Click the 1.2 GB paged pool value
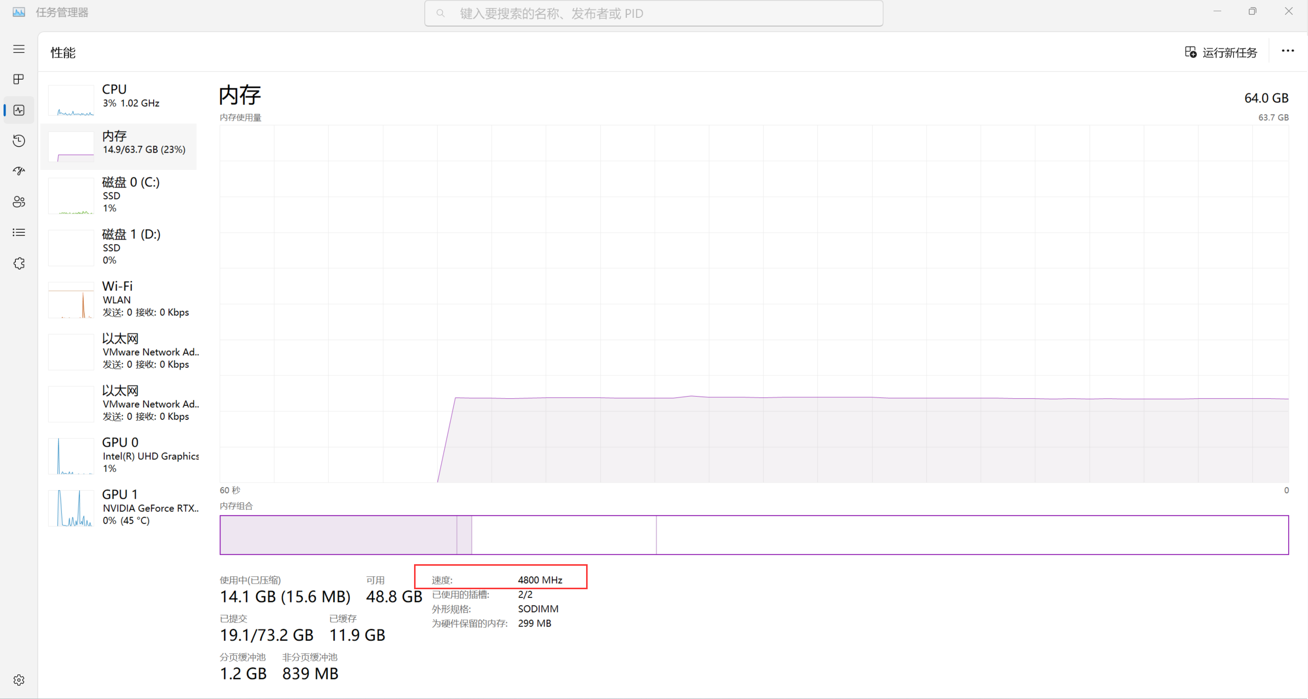 (243, 673)
